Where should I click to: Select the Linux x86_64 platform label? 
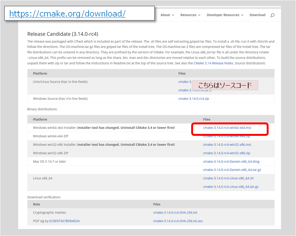pyautogui.click(x=43, y=178)
